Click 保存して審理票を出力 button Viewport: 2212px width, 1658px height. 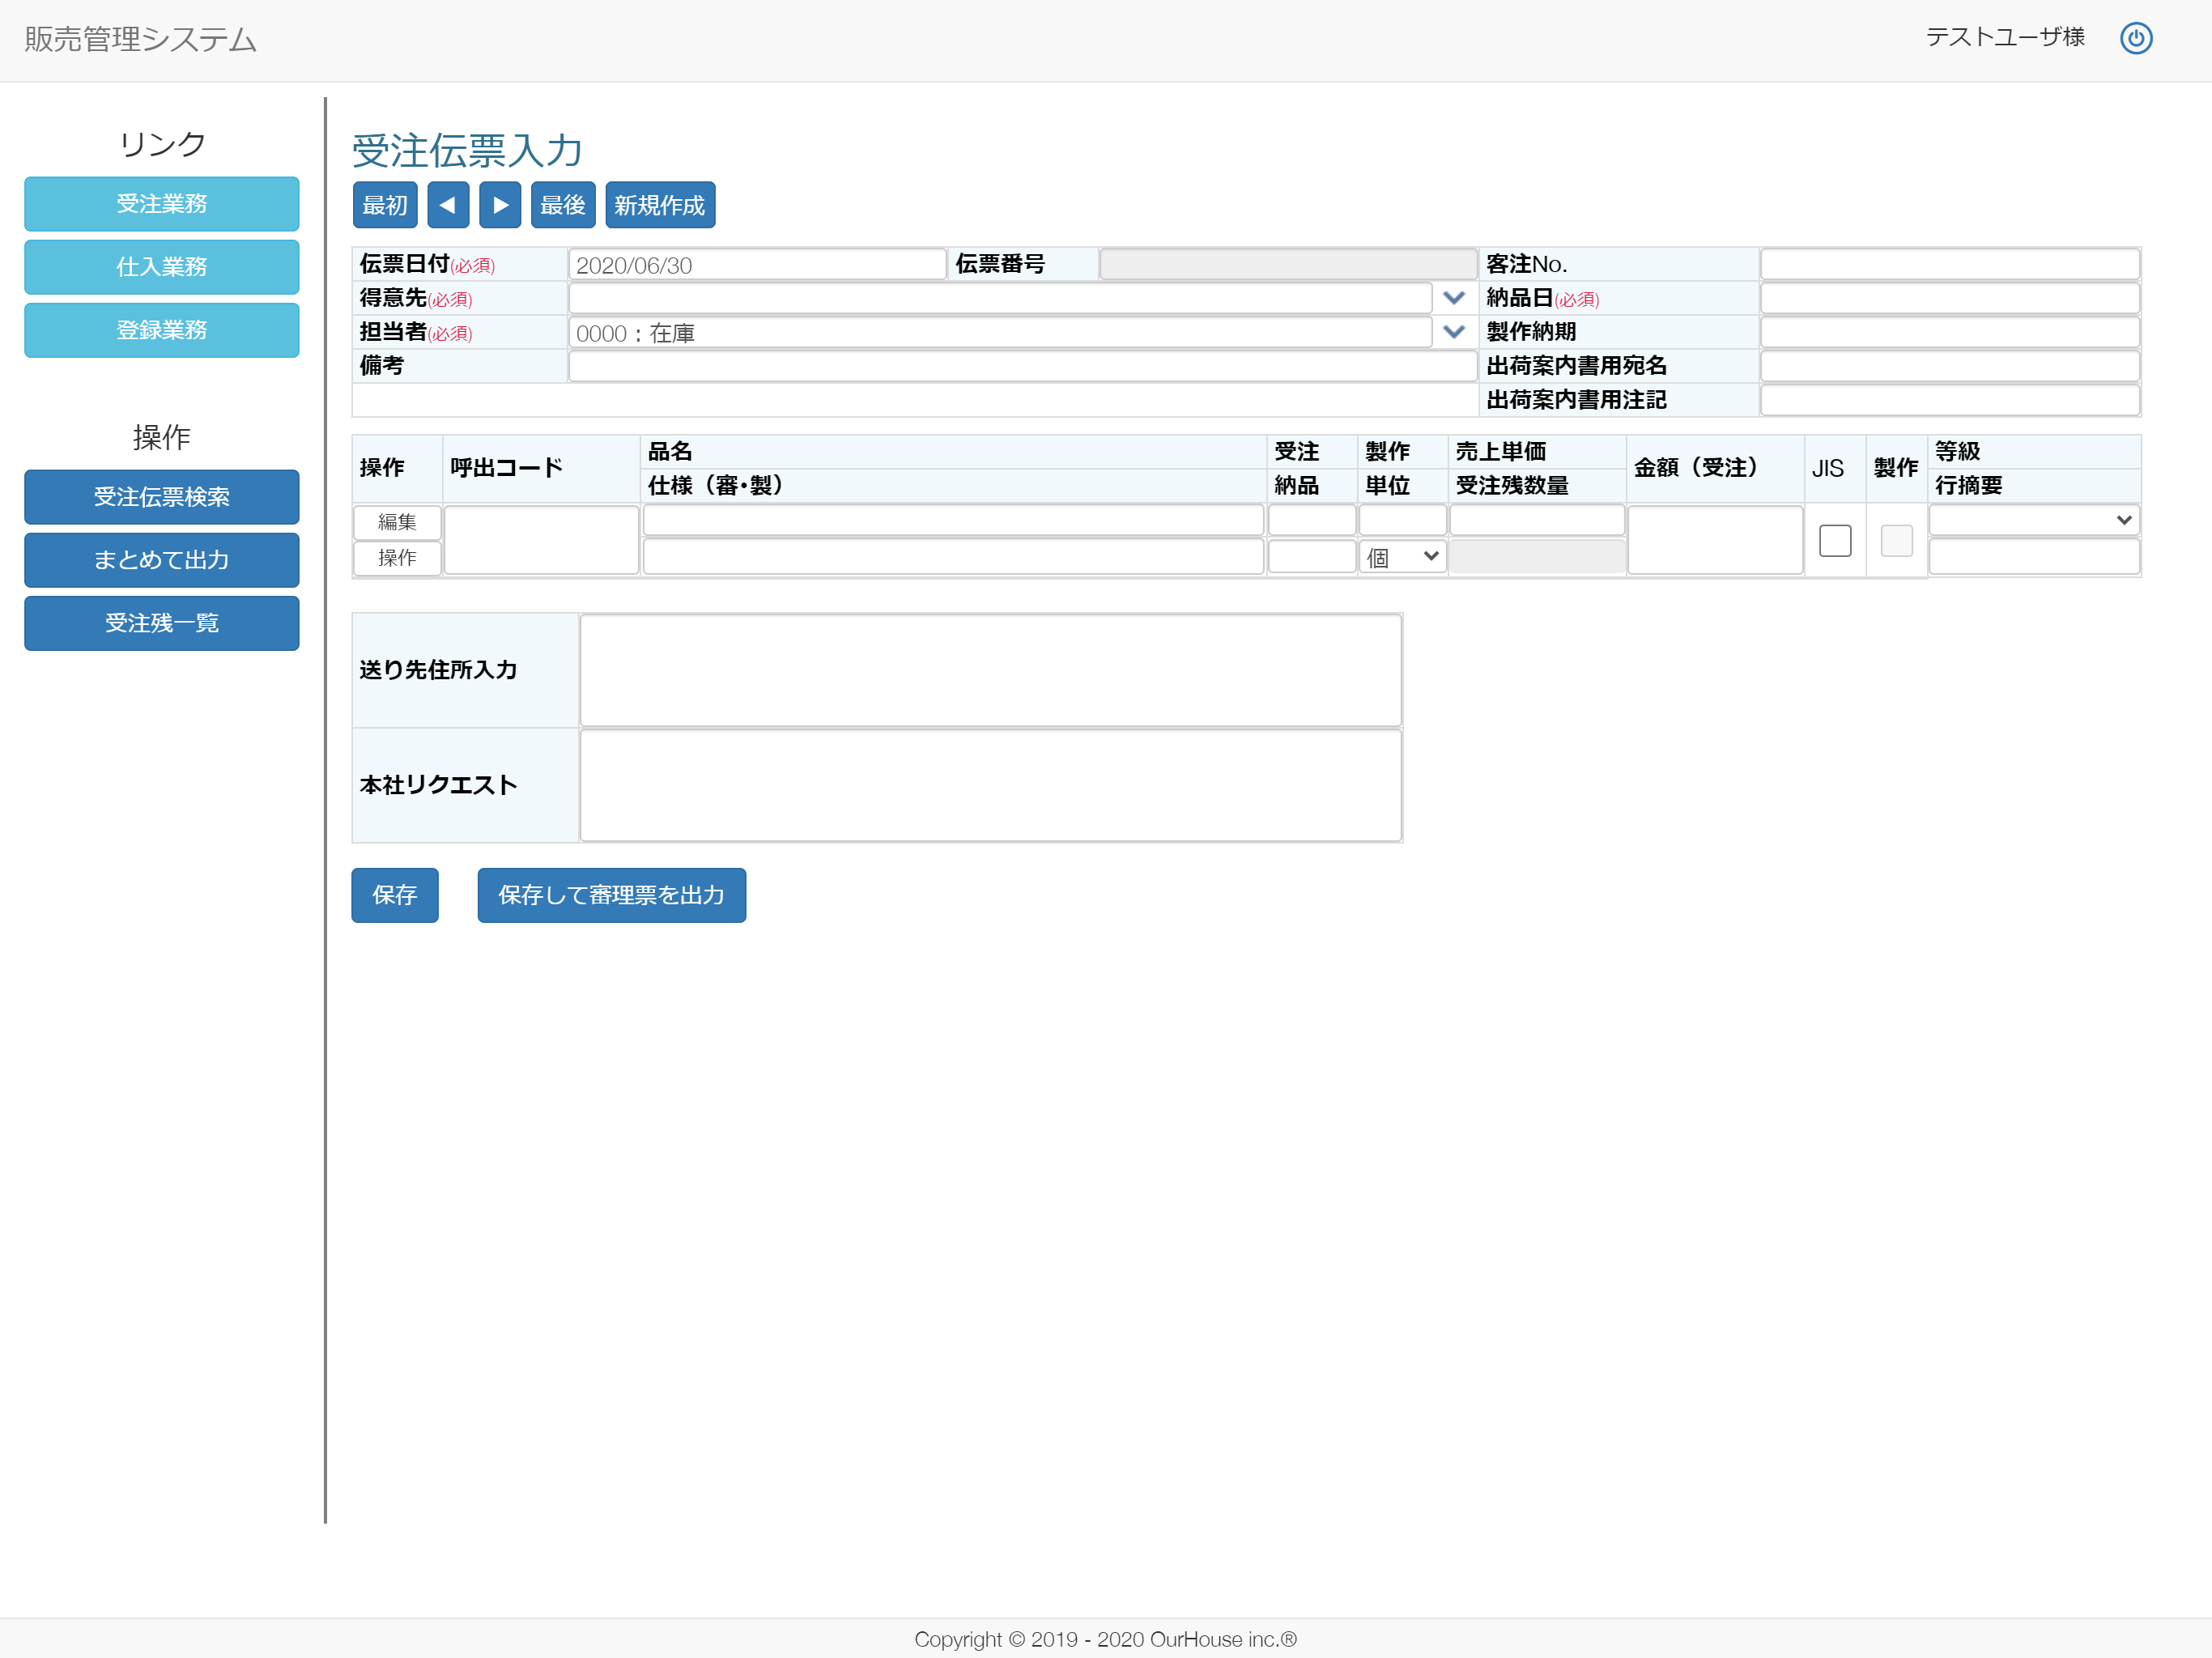click(x=611, y=895)
